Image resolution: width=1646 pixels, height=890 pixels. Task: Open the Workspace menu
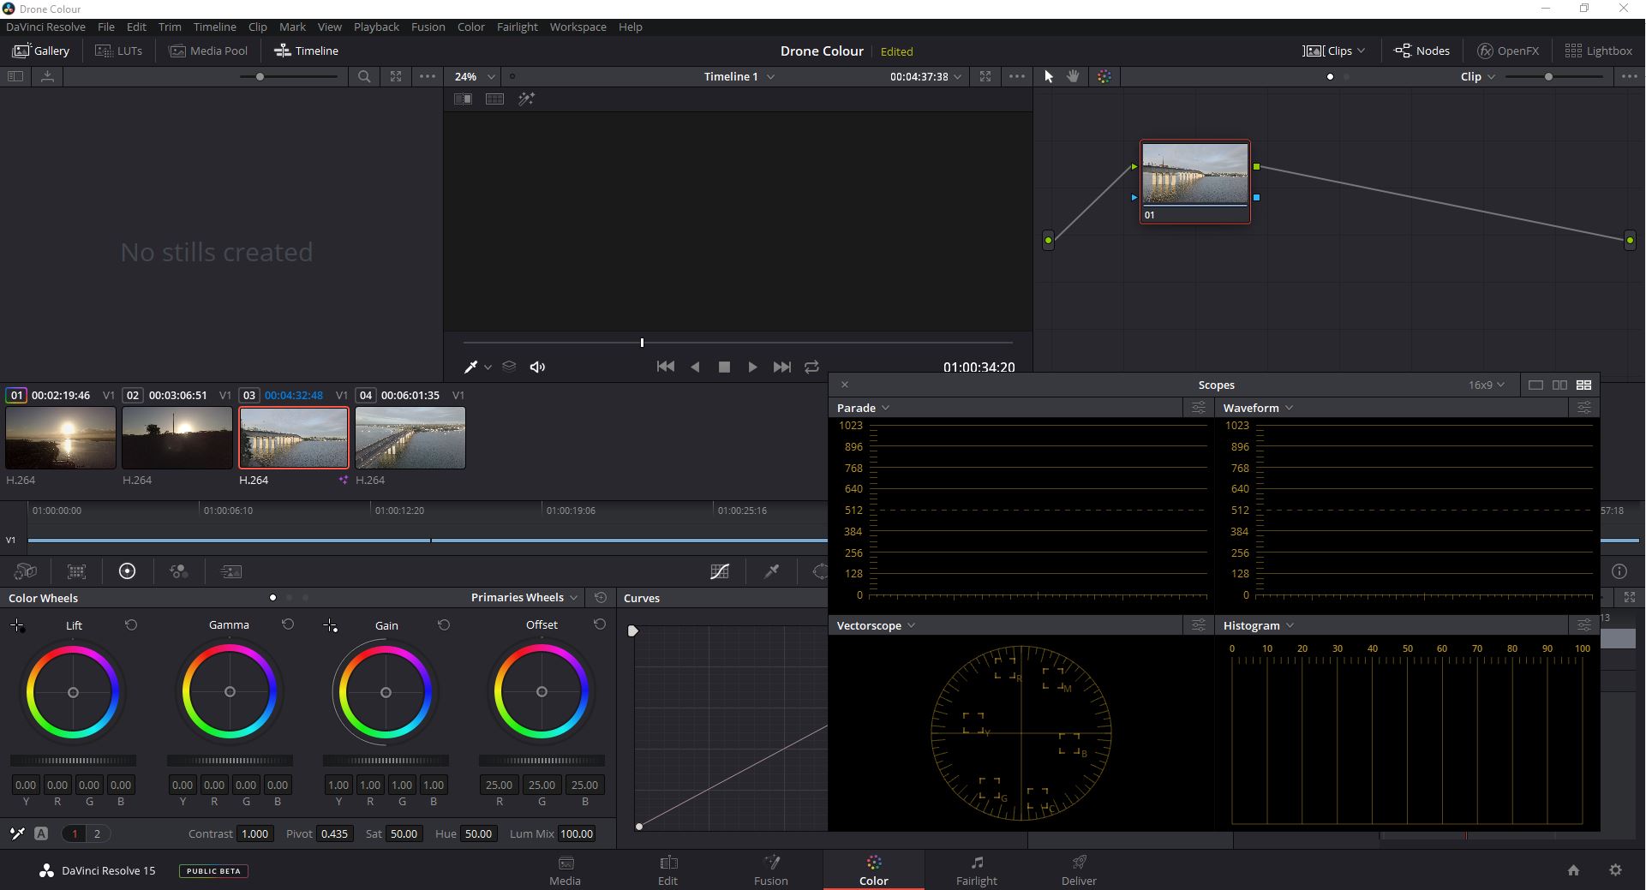click(x=578, y=27)
